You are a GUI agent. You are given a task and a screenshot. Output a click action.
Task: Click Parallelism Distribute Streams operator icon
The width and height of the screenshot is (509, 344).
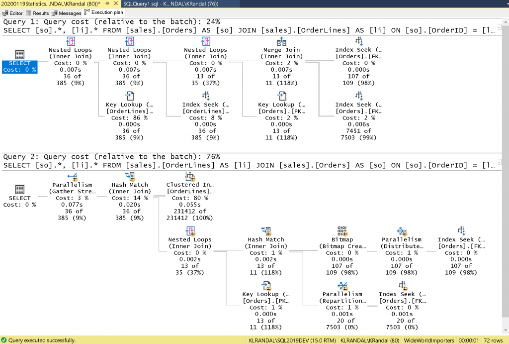402,231
